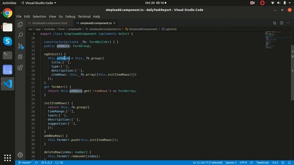Click the compare changes icon in editor toolbar

pos(275,23)
